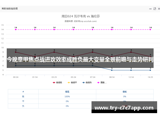Click the 最高 column header

click(x=67, y=92)
